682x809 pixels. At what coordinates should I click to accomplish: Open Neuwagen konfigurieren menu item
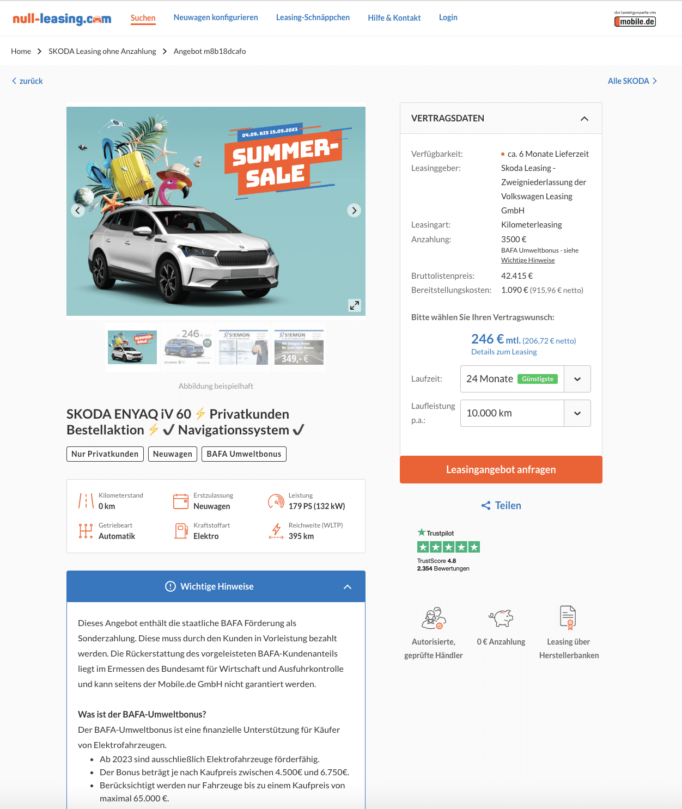(x=216, y=17)
